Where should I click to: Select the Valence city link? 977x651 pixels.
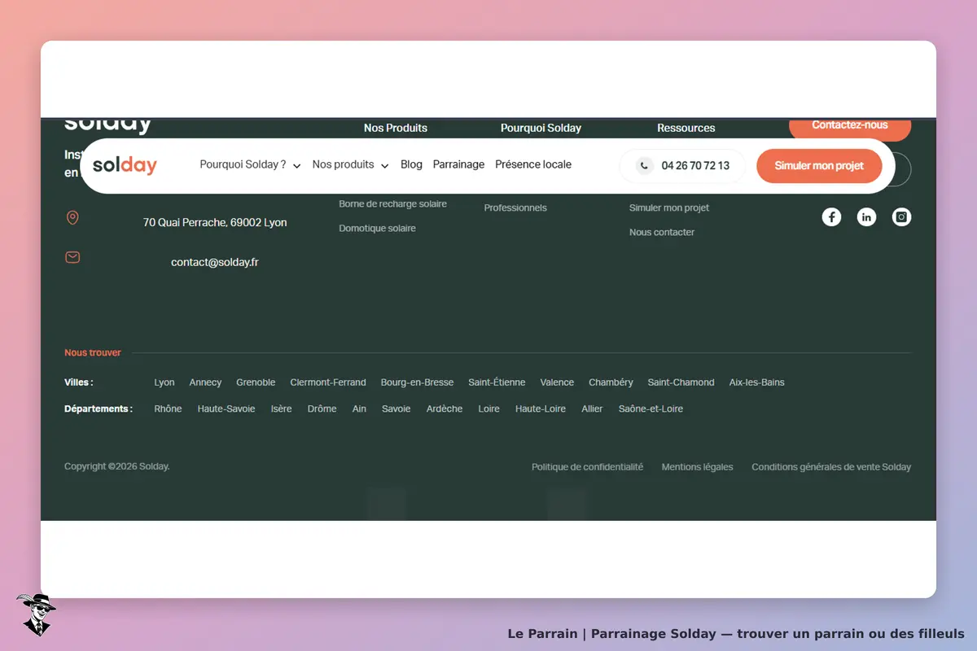click(x=557, y=382)
